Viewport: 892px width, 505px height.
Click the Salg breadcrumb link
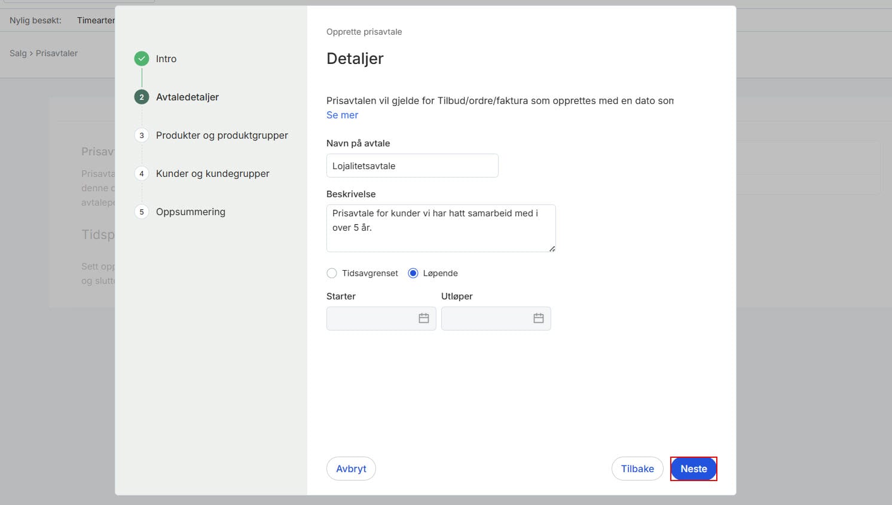(18, 53)
